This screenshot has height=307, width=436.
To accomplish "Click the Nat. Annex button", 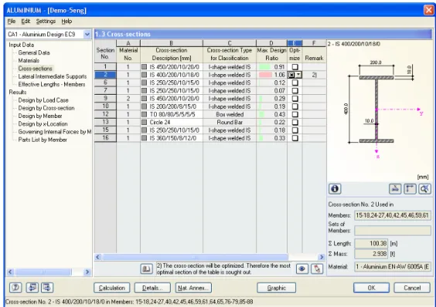I will [193, 288].
